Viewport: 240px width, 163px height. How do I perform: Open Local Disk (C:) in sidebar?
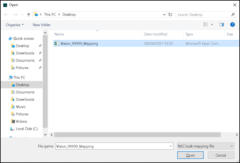pos(27,129)
